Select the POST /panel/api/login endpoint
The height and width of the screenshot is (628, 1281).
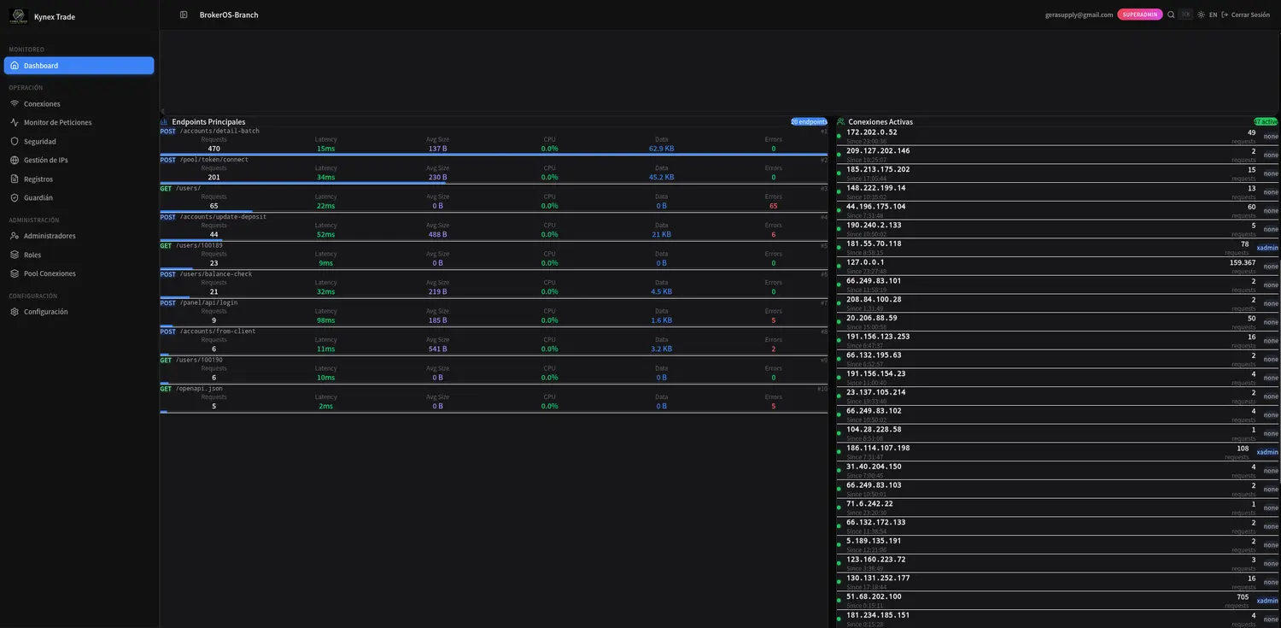pos(494,313)
